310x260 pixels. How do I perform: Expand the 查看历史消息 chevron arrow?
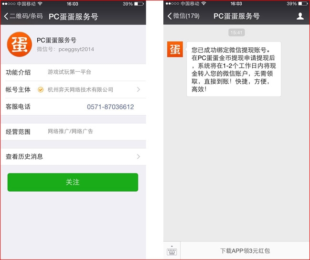139,156
